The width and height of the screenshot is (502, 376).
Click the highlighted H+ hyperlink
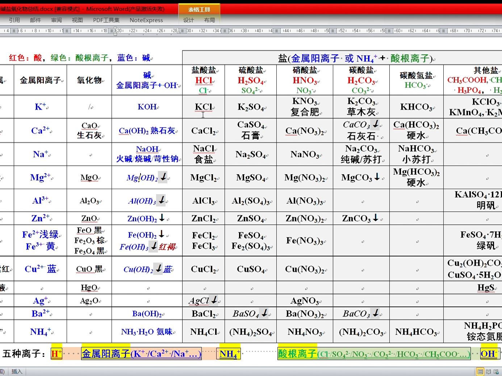click(56, 354)
